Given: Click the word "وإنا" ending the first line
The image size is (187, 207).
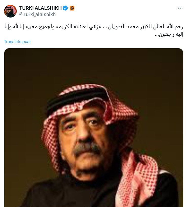Looking at the screenshot, I should point(8,27).
